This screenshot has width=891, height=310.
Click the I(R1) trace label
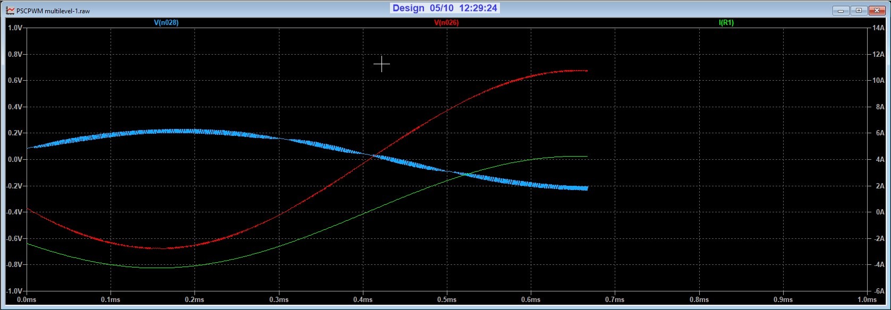click(726, 23)
